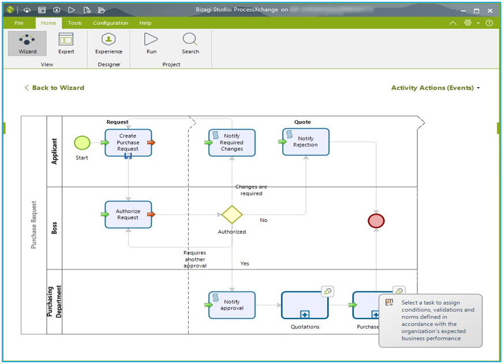Screen dimensions: 503x364
Task: Click the settings gear icon in ribbon
Action: (x=468, y=23)
